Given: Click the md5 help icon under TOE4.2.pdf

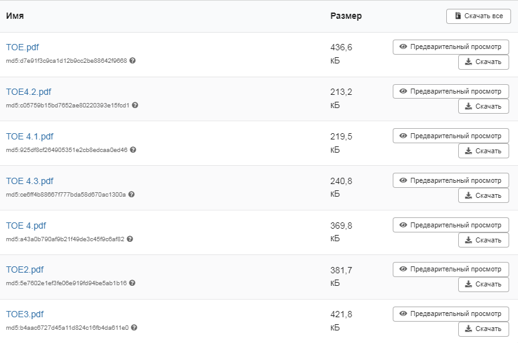Looking at the screenshot, I should [135, 106].
